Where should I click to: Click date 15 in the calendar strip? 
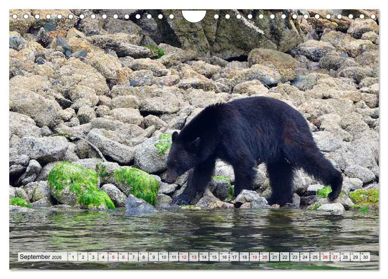coord(214,257)
